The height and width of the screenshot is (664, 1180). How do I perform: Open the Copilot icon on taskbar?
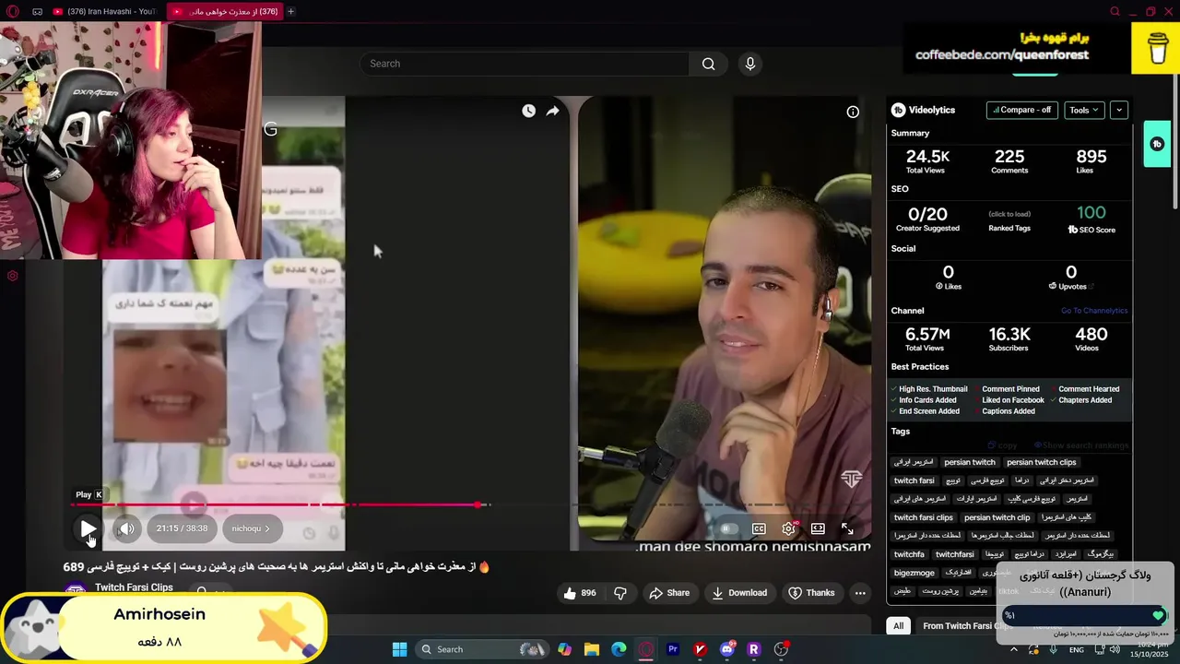point(564,649)
